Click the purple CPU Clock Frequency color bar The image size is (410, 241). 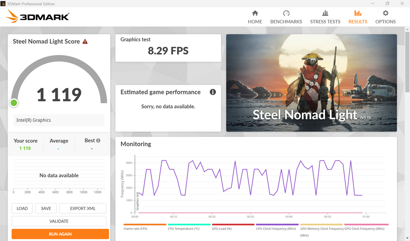(x=277, y=225)
